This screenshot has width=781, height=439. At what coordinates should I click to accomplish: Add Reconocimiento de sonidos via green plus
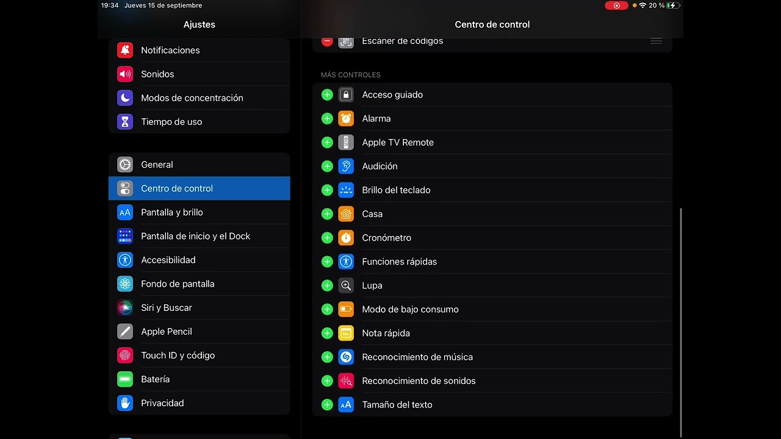327,380
